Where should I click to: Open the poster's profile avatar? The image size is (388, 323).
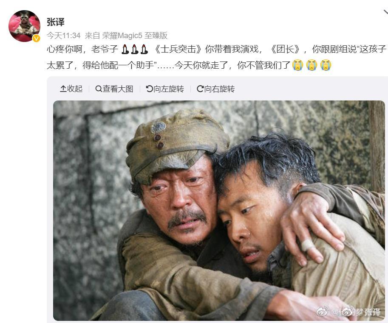[x=24, y=26]
